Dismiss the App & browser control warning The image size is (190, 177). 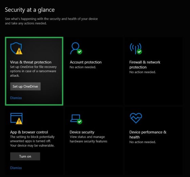(16, 168)
